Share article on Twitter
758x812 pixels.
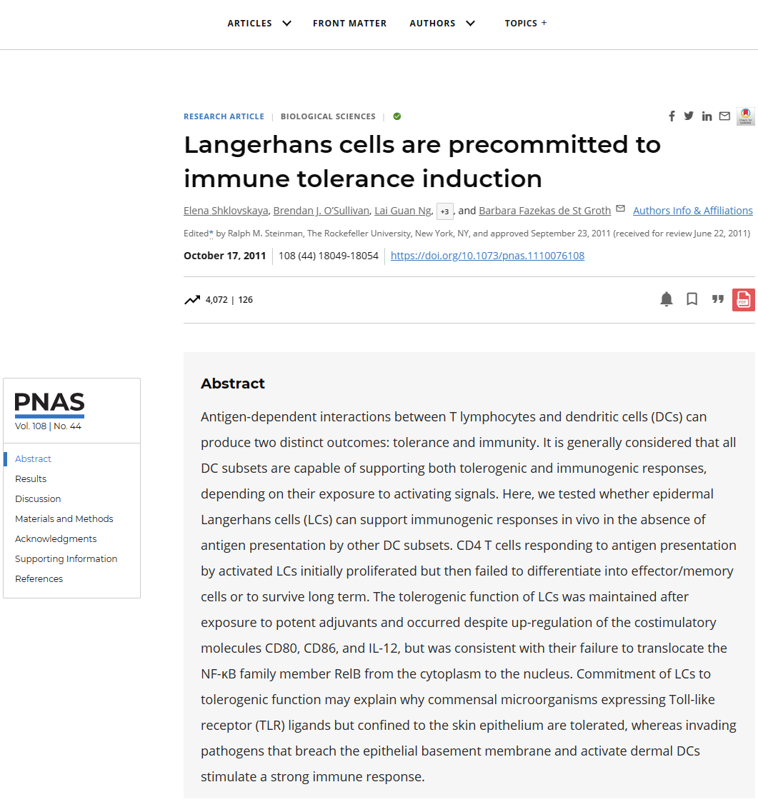(689, 116)
